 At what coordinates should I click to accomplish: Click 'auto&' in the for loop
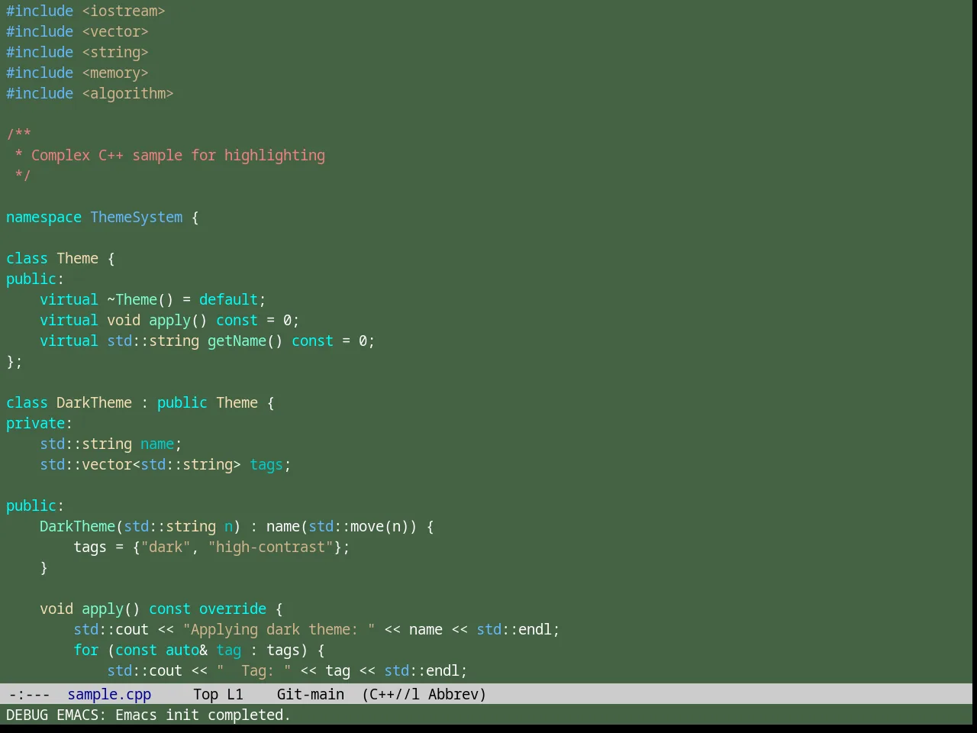click(186, 650)
